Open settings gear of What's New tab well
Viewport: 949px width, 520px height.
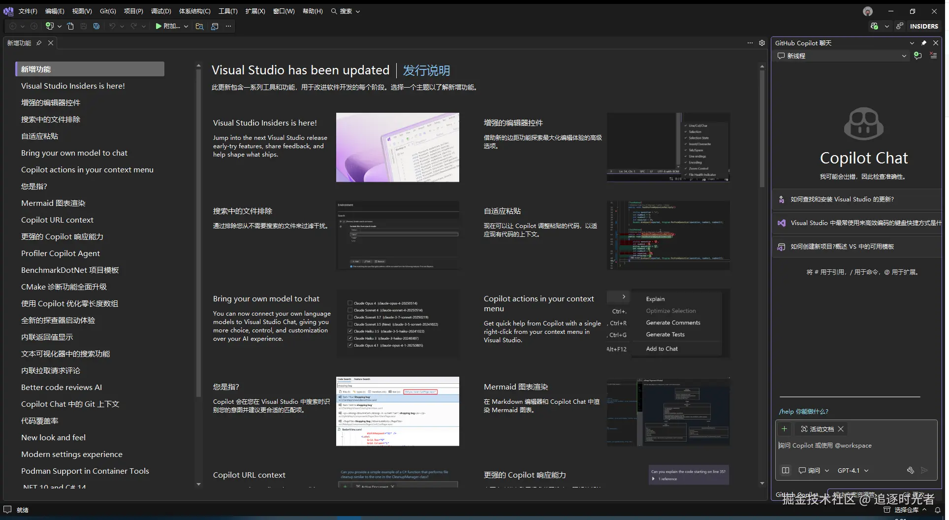pos(762,43)
